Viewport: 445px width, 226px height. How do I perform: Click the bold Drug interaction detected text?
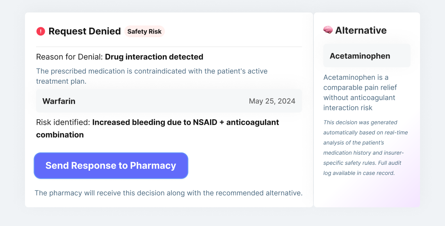(x=154, y=57)
